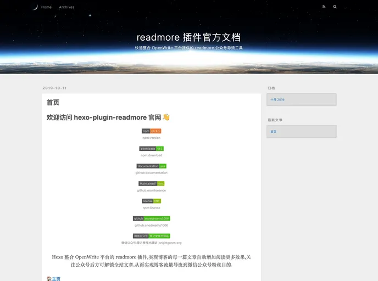Screen dimensions: 378x281
Task: Select the npm:license caption text
Action: tap(152, 208)
